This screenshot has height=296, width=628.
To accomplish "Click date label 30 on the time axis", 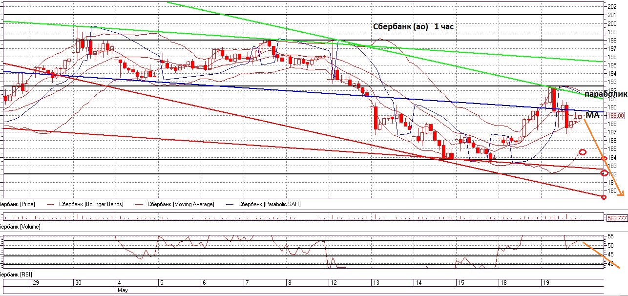I will 78,283.
